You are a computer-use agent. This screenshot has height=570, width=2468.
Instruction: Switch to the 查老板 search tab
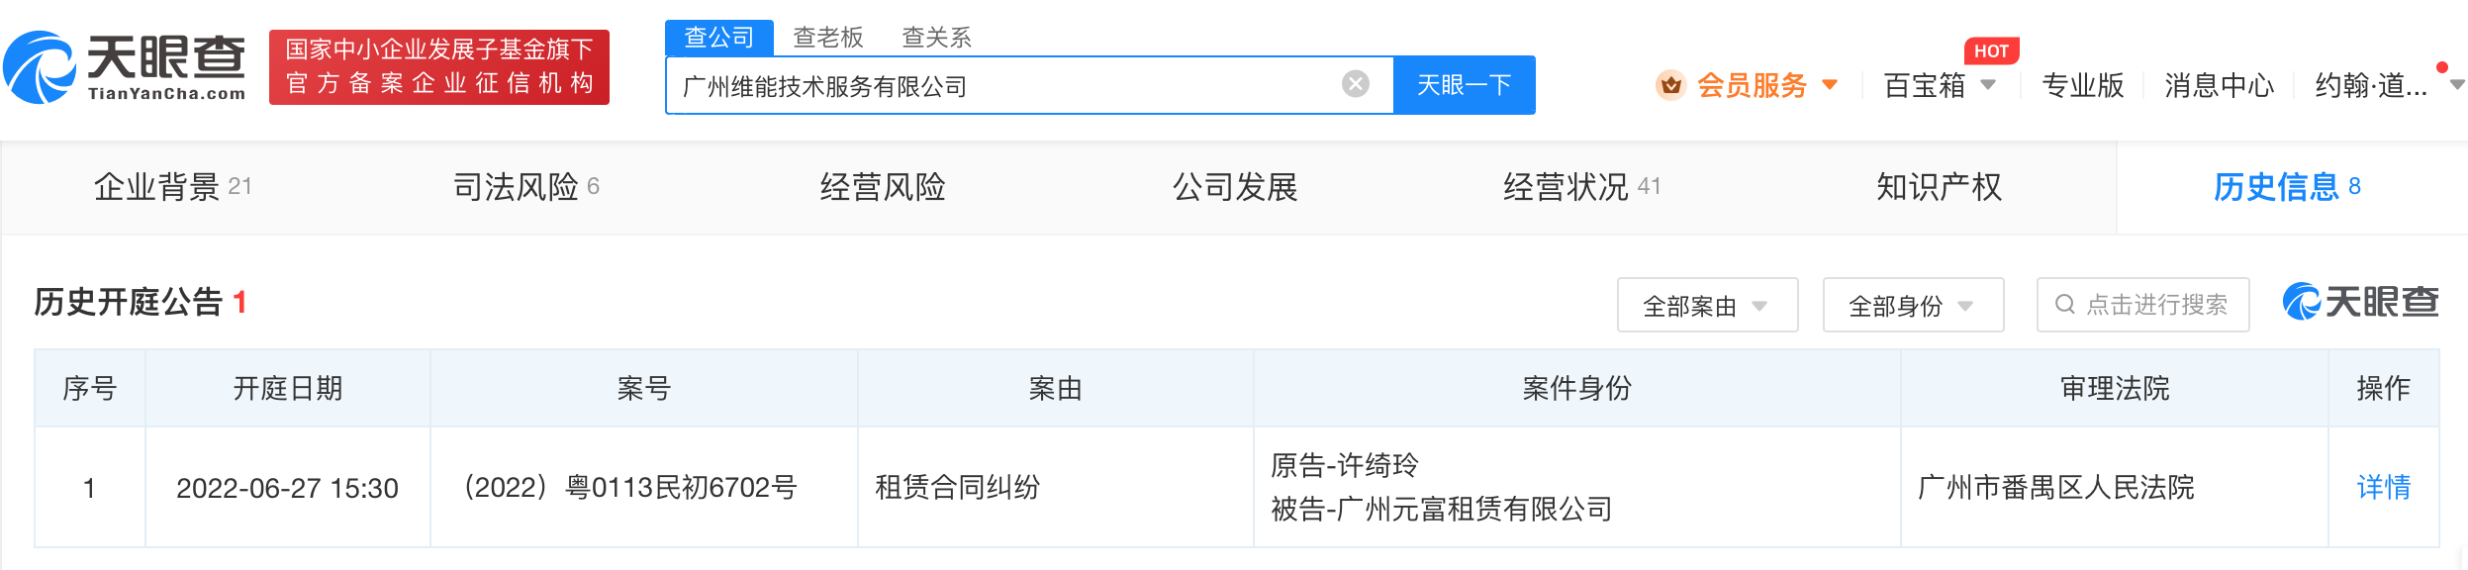828,38
